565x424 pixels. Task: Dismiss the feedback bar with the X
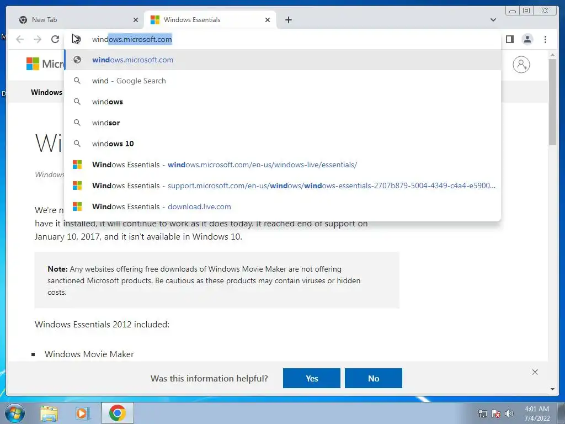[535, 372]
